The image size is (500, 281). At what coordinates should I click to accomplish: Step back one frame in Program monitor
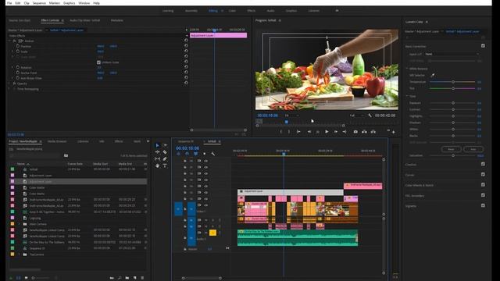[309, 132]
